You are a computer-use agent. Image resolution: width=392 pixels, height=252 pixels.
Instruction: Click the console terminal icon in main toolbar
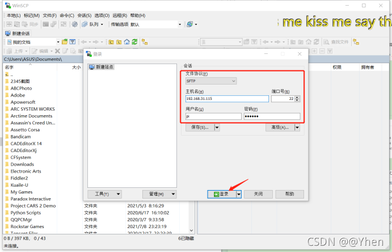tap(46, 24)
